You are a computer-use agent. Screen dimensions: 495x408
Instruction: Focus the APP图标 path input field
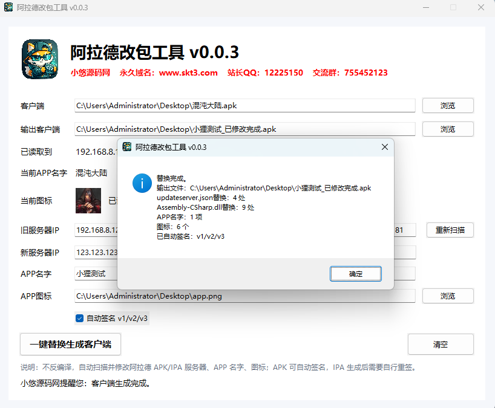244,296
